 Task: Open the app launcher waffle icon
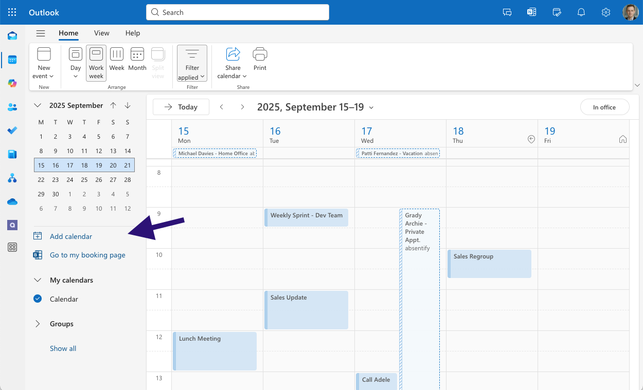click(x=12, y=12)
